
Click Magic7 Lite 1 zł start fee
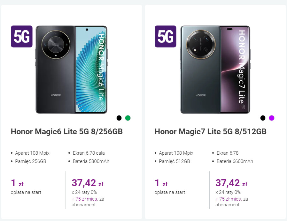tap(161, 183)
